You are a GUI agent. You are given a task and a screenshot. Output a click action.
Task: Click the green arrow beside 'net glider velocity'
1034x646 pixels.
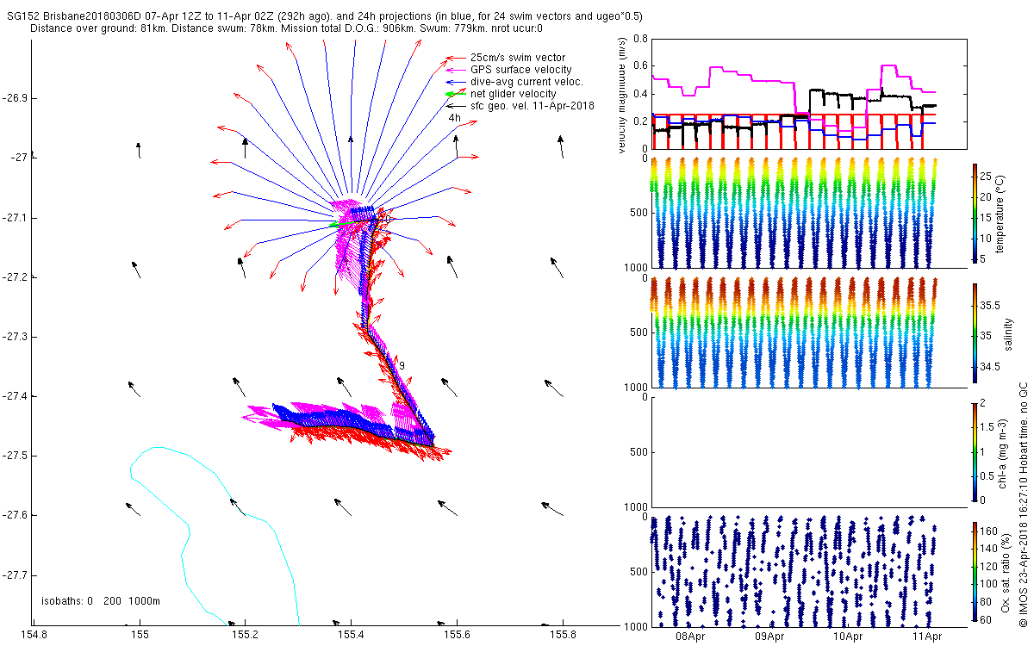[x=455, y=94]
